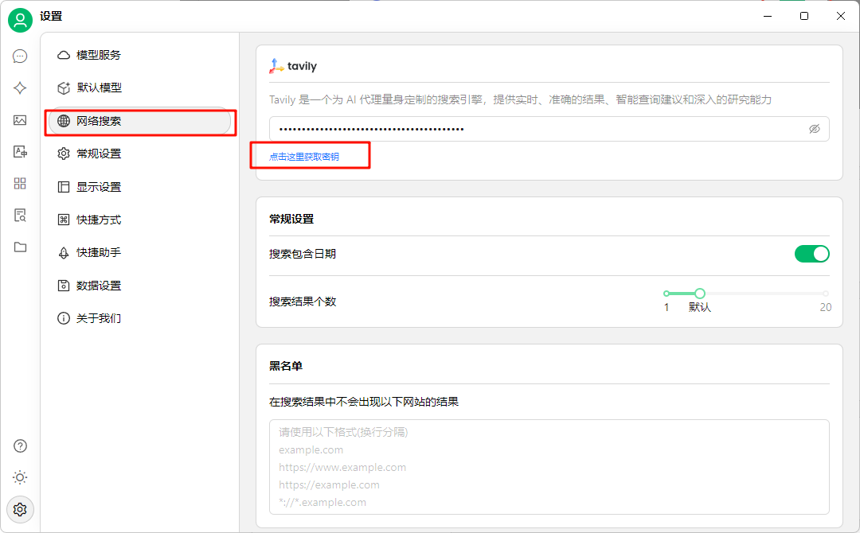Screen dimensions: 860x533
Task: Open the chat assistant sidebar icon
Action: 20,56
